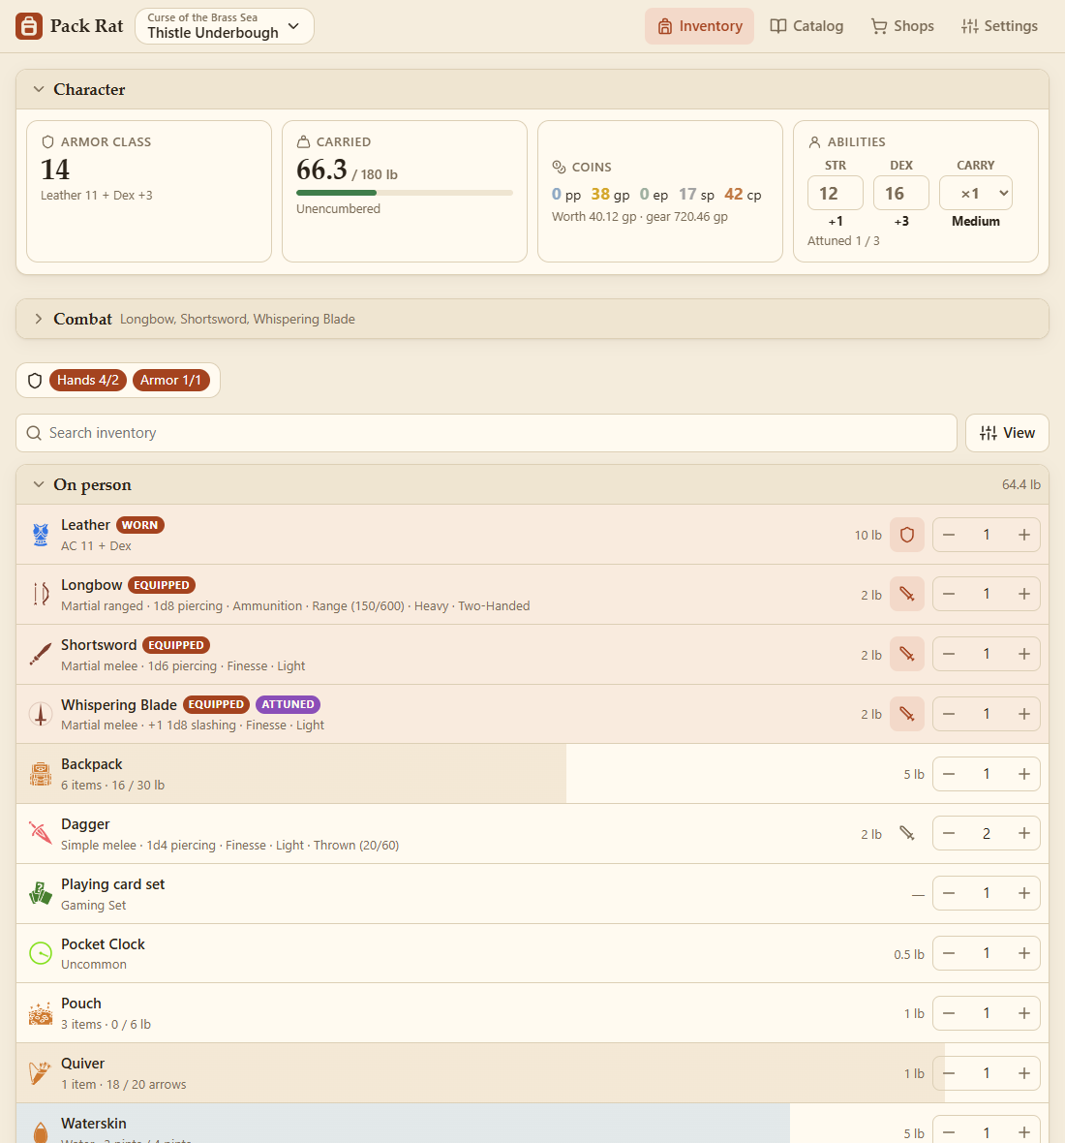Viewport: 1065px width, 1143px height.
Task: Click the Abilities person icon
Action: [814, 142]
